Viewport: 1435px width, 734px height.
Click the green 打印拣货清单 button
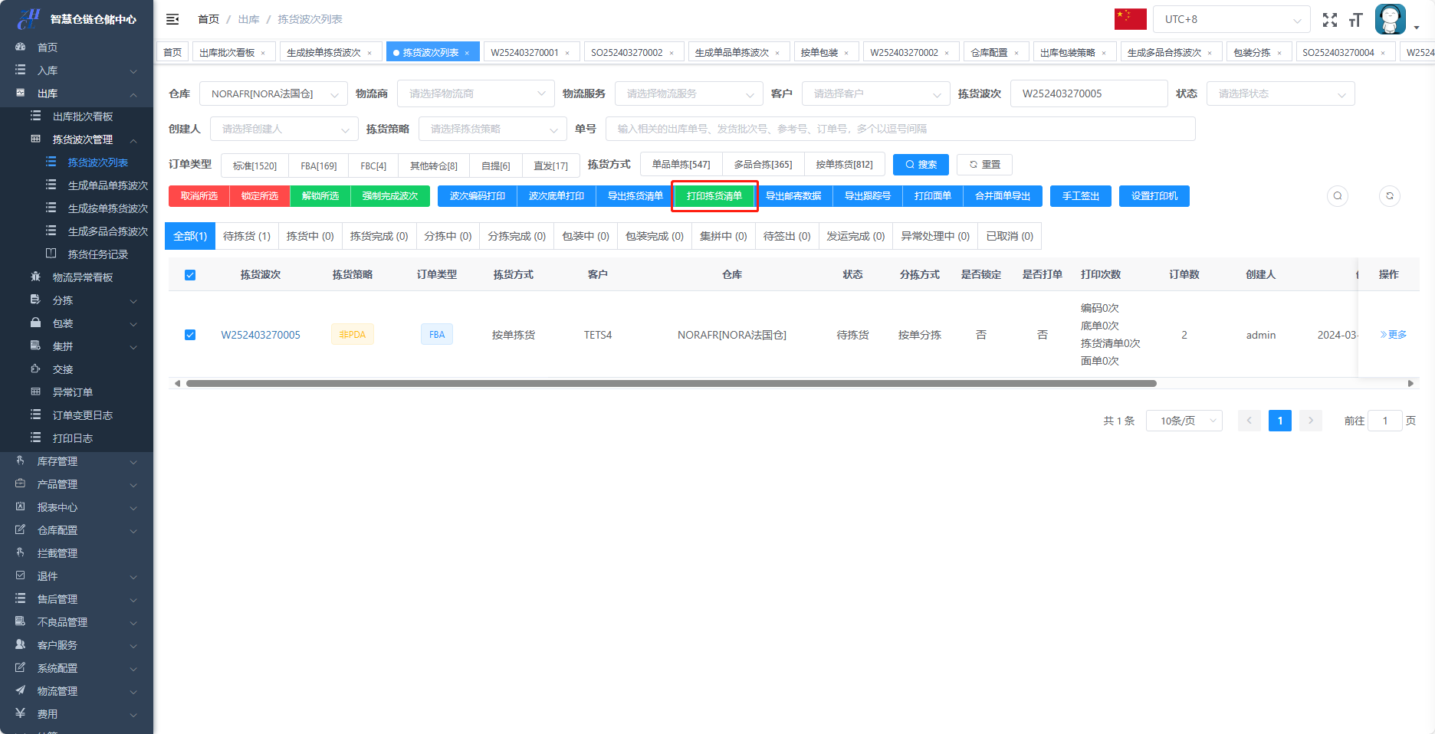(714, 196)
